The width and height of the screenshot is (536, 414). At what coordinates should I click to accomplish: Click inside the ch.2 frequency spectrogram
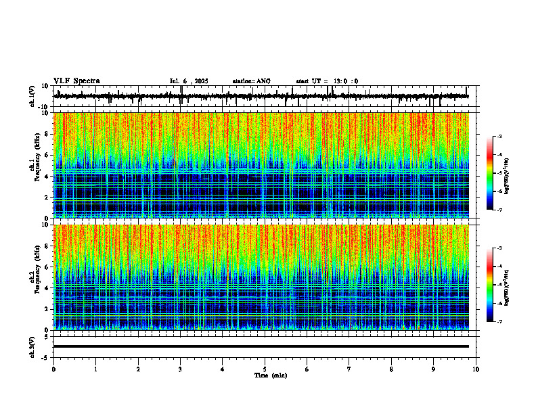pos(261,277)
